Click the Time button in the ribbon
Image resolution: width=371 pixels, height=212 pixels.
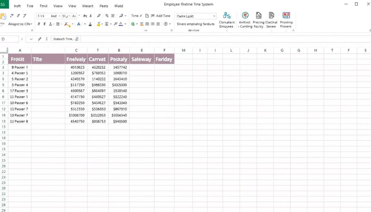(x=136, y=16)
